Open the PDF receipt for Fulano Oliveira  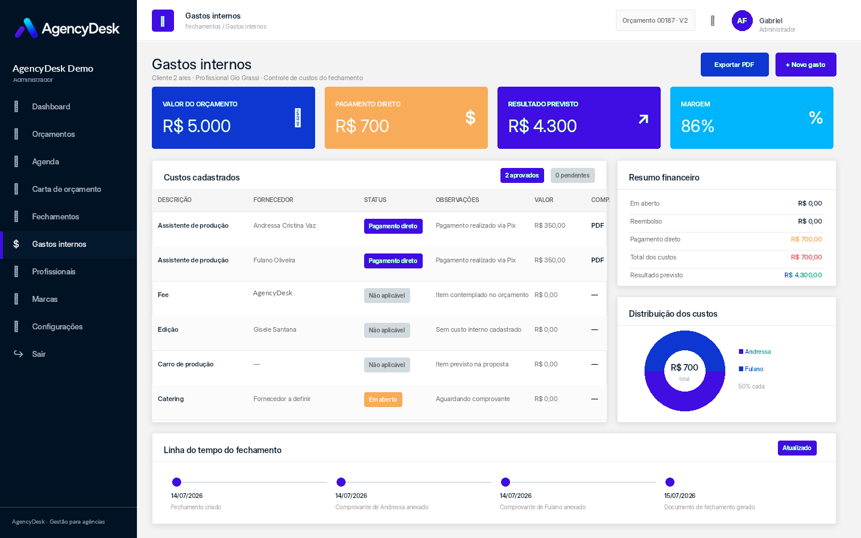pos(597,261)
